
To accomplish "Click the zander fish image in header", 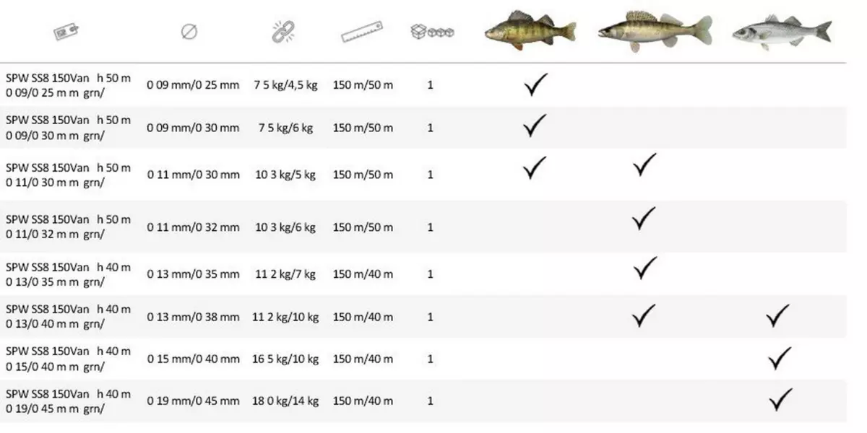I will pyautogui.click(x=654, y=30).
